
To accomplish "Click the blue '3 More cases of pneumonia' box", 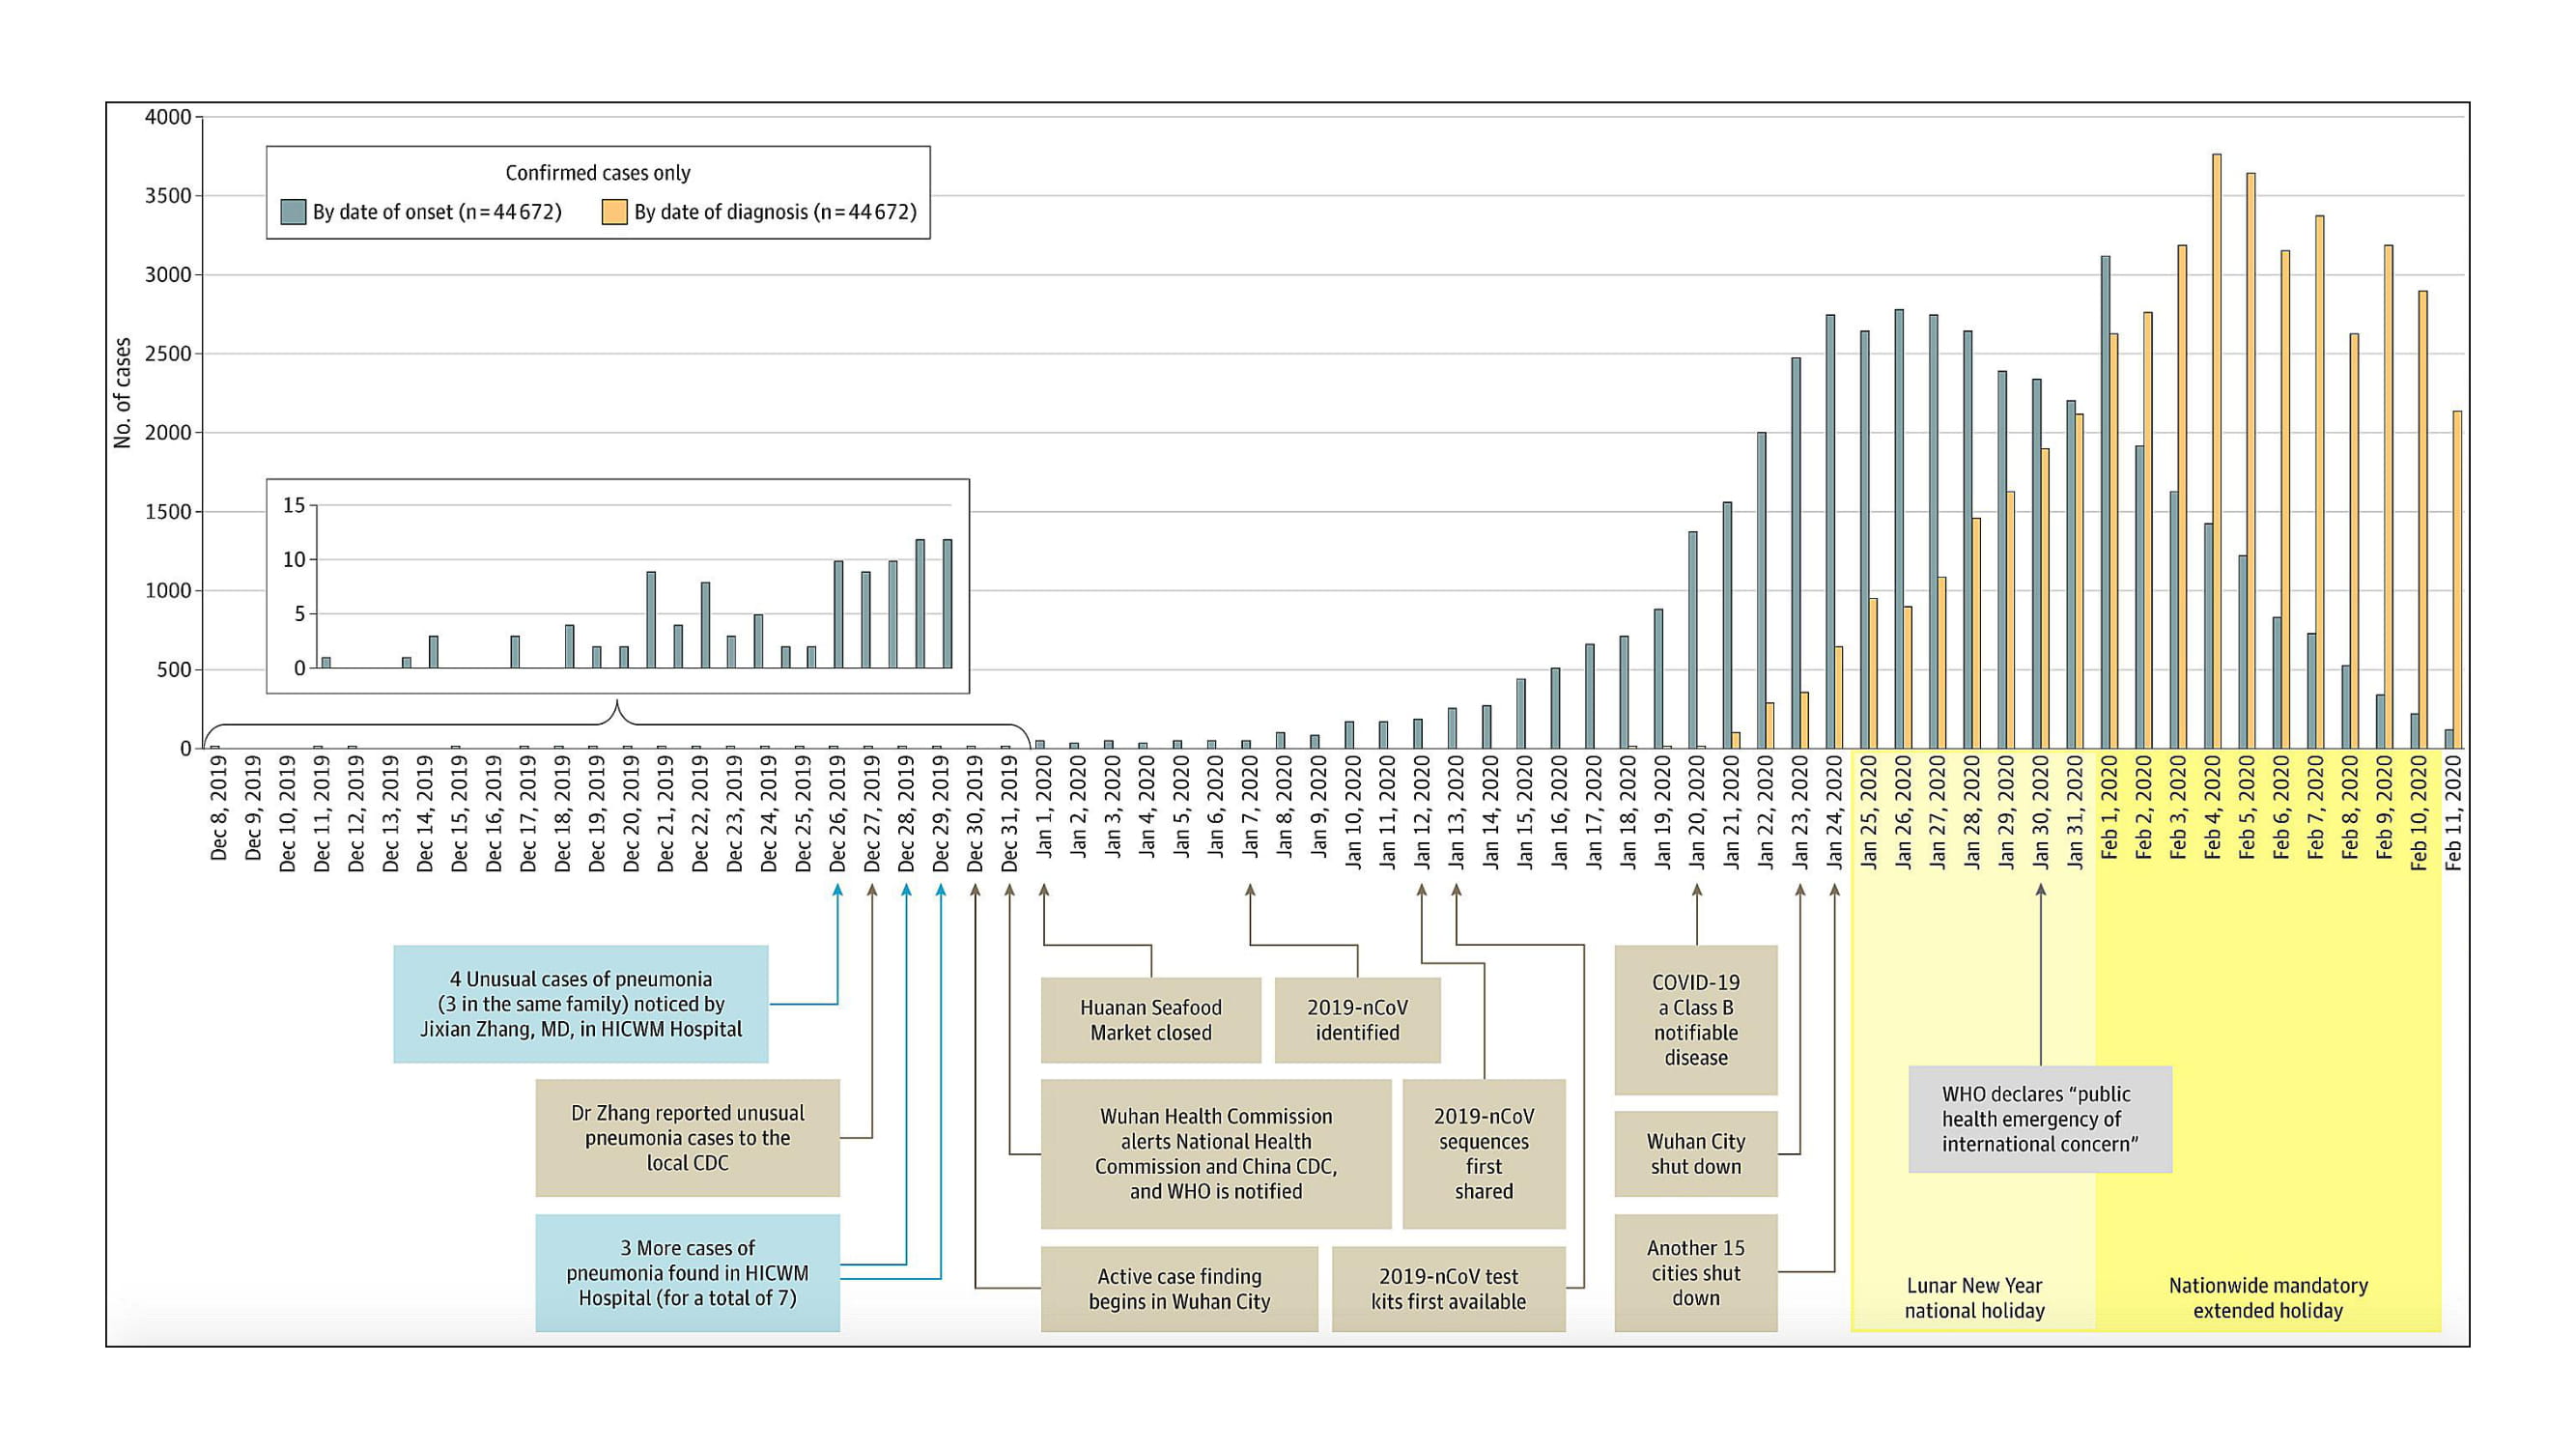I will (687, 1272).
